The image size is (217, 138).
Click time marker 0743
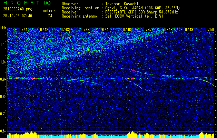pos(65,30)
